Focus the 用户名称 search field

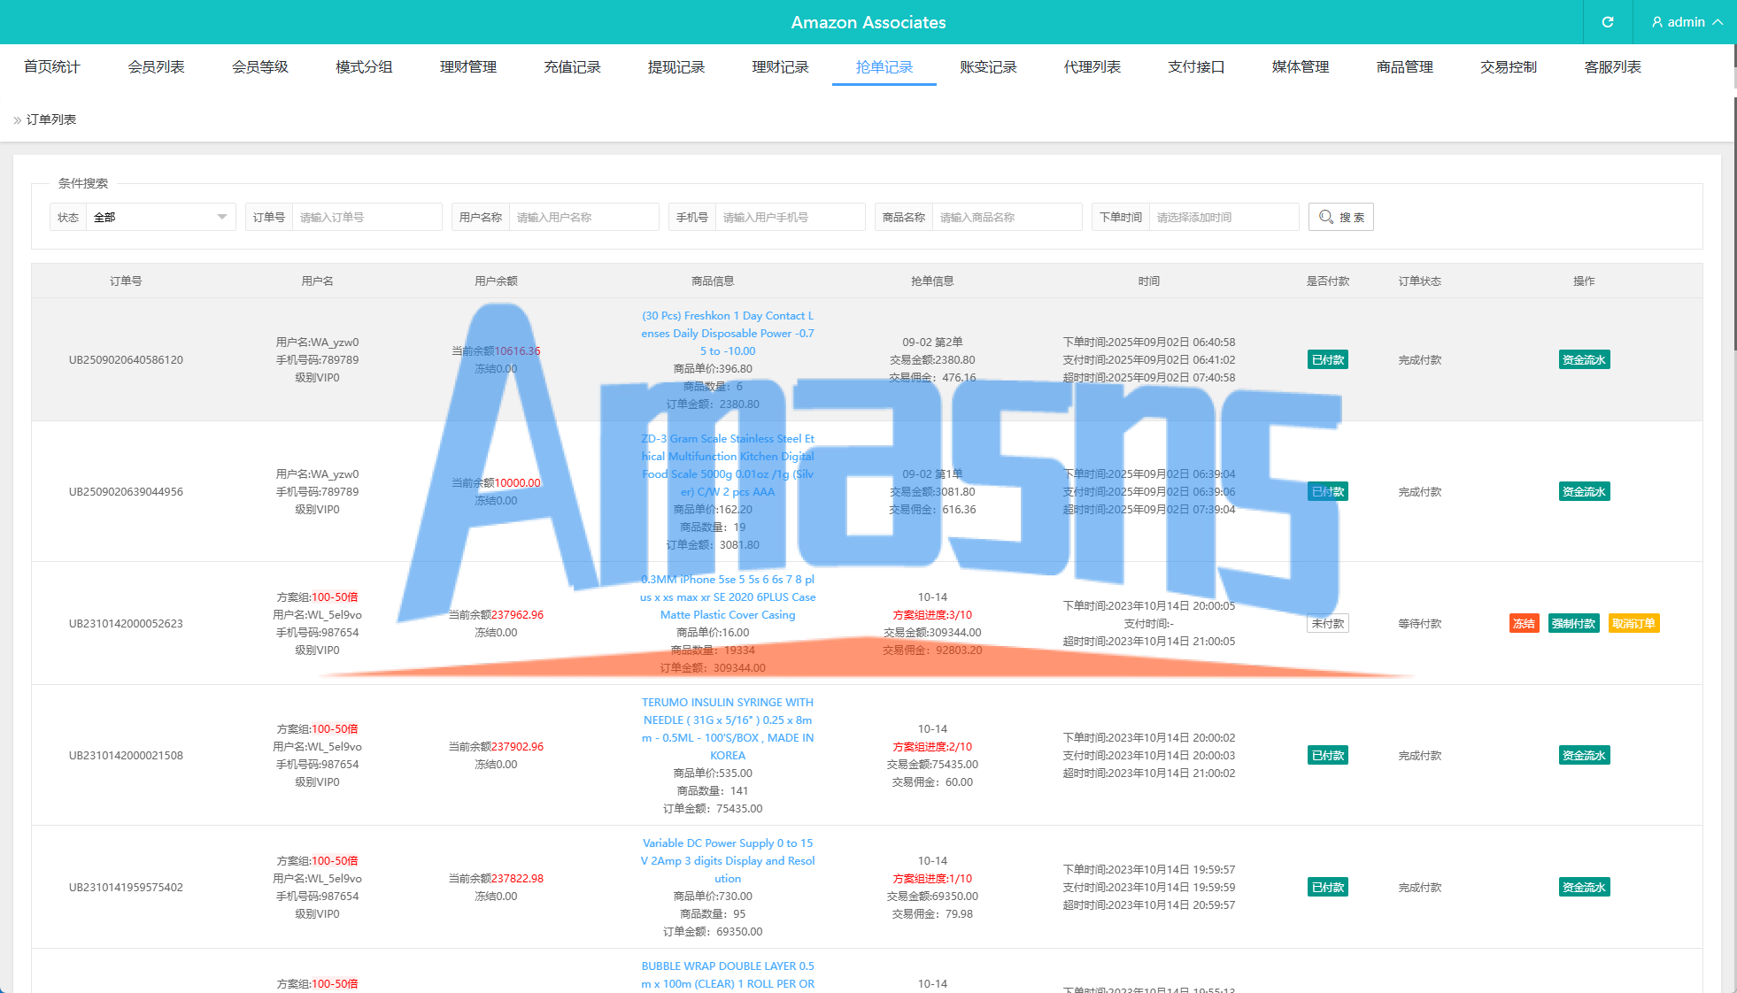pyautogui.click(x=583, y=217)
